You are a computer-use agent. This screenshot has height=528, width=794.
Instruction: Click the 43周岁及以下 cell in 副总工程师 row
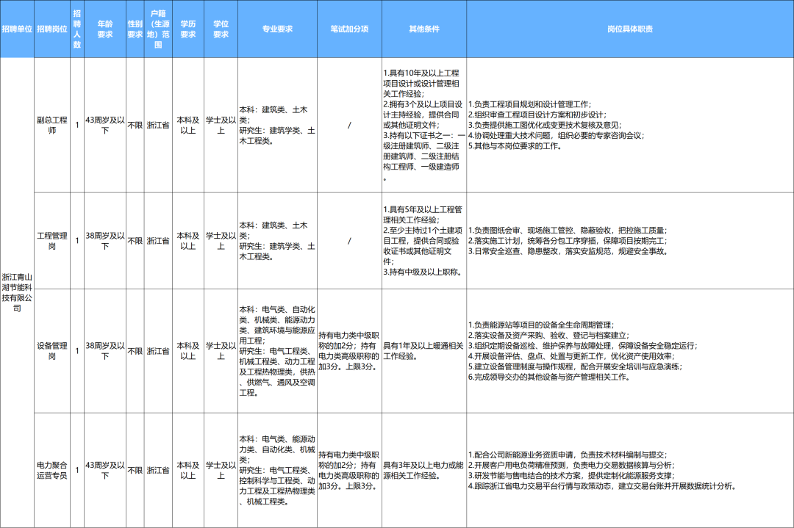pos(105,125)
